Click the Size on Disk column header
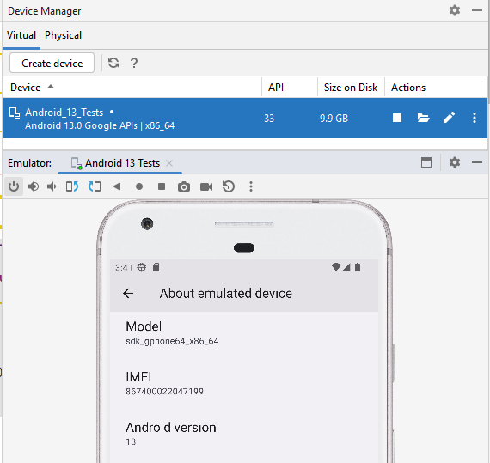The width and height of the screenshot is (490, 463). click(x=351, y=88)
